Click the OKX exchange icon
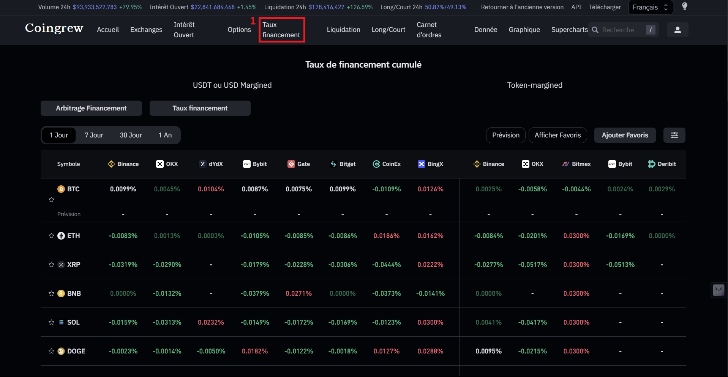Screen dimensions: 728x377 point(159,164)
